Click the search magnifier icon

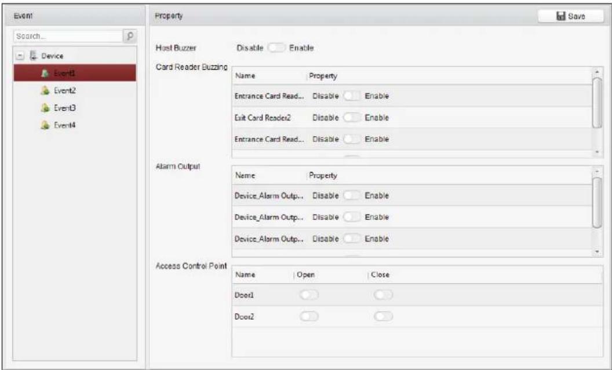pyautogui.click(x=130, y=36)
